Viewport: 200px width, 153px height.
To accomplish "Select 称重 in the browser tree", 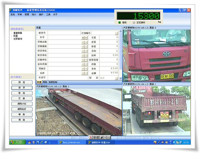I will click(x=16, y=36).
